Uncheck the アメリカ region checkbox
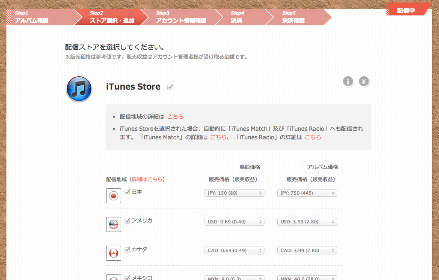The height and width of the screenshot is (280, 439). tap(128, 220)
